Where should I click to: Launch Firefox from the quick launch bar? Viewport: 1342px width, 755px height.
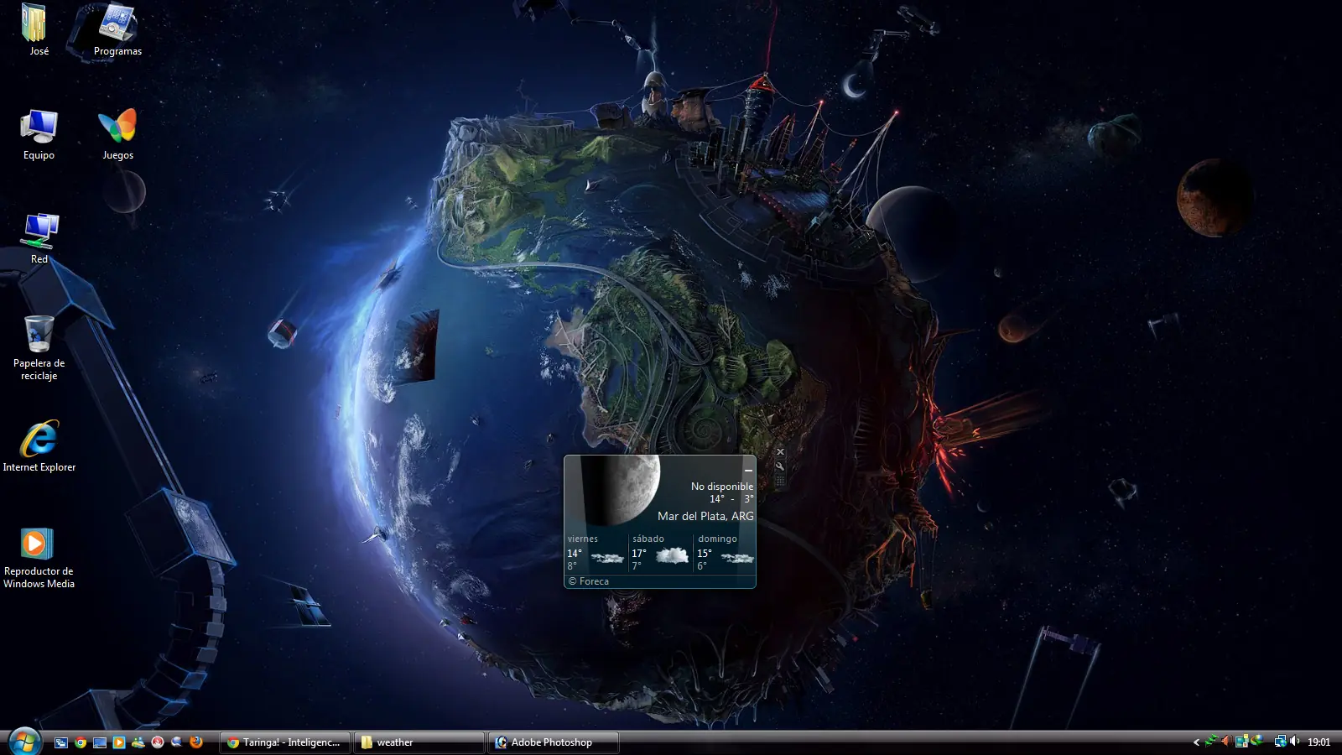pos(196,742)
